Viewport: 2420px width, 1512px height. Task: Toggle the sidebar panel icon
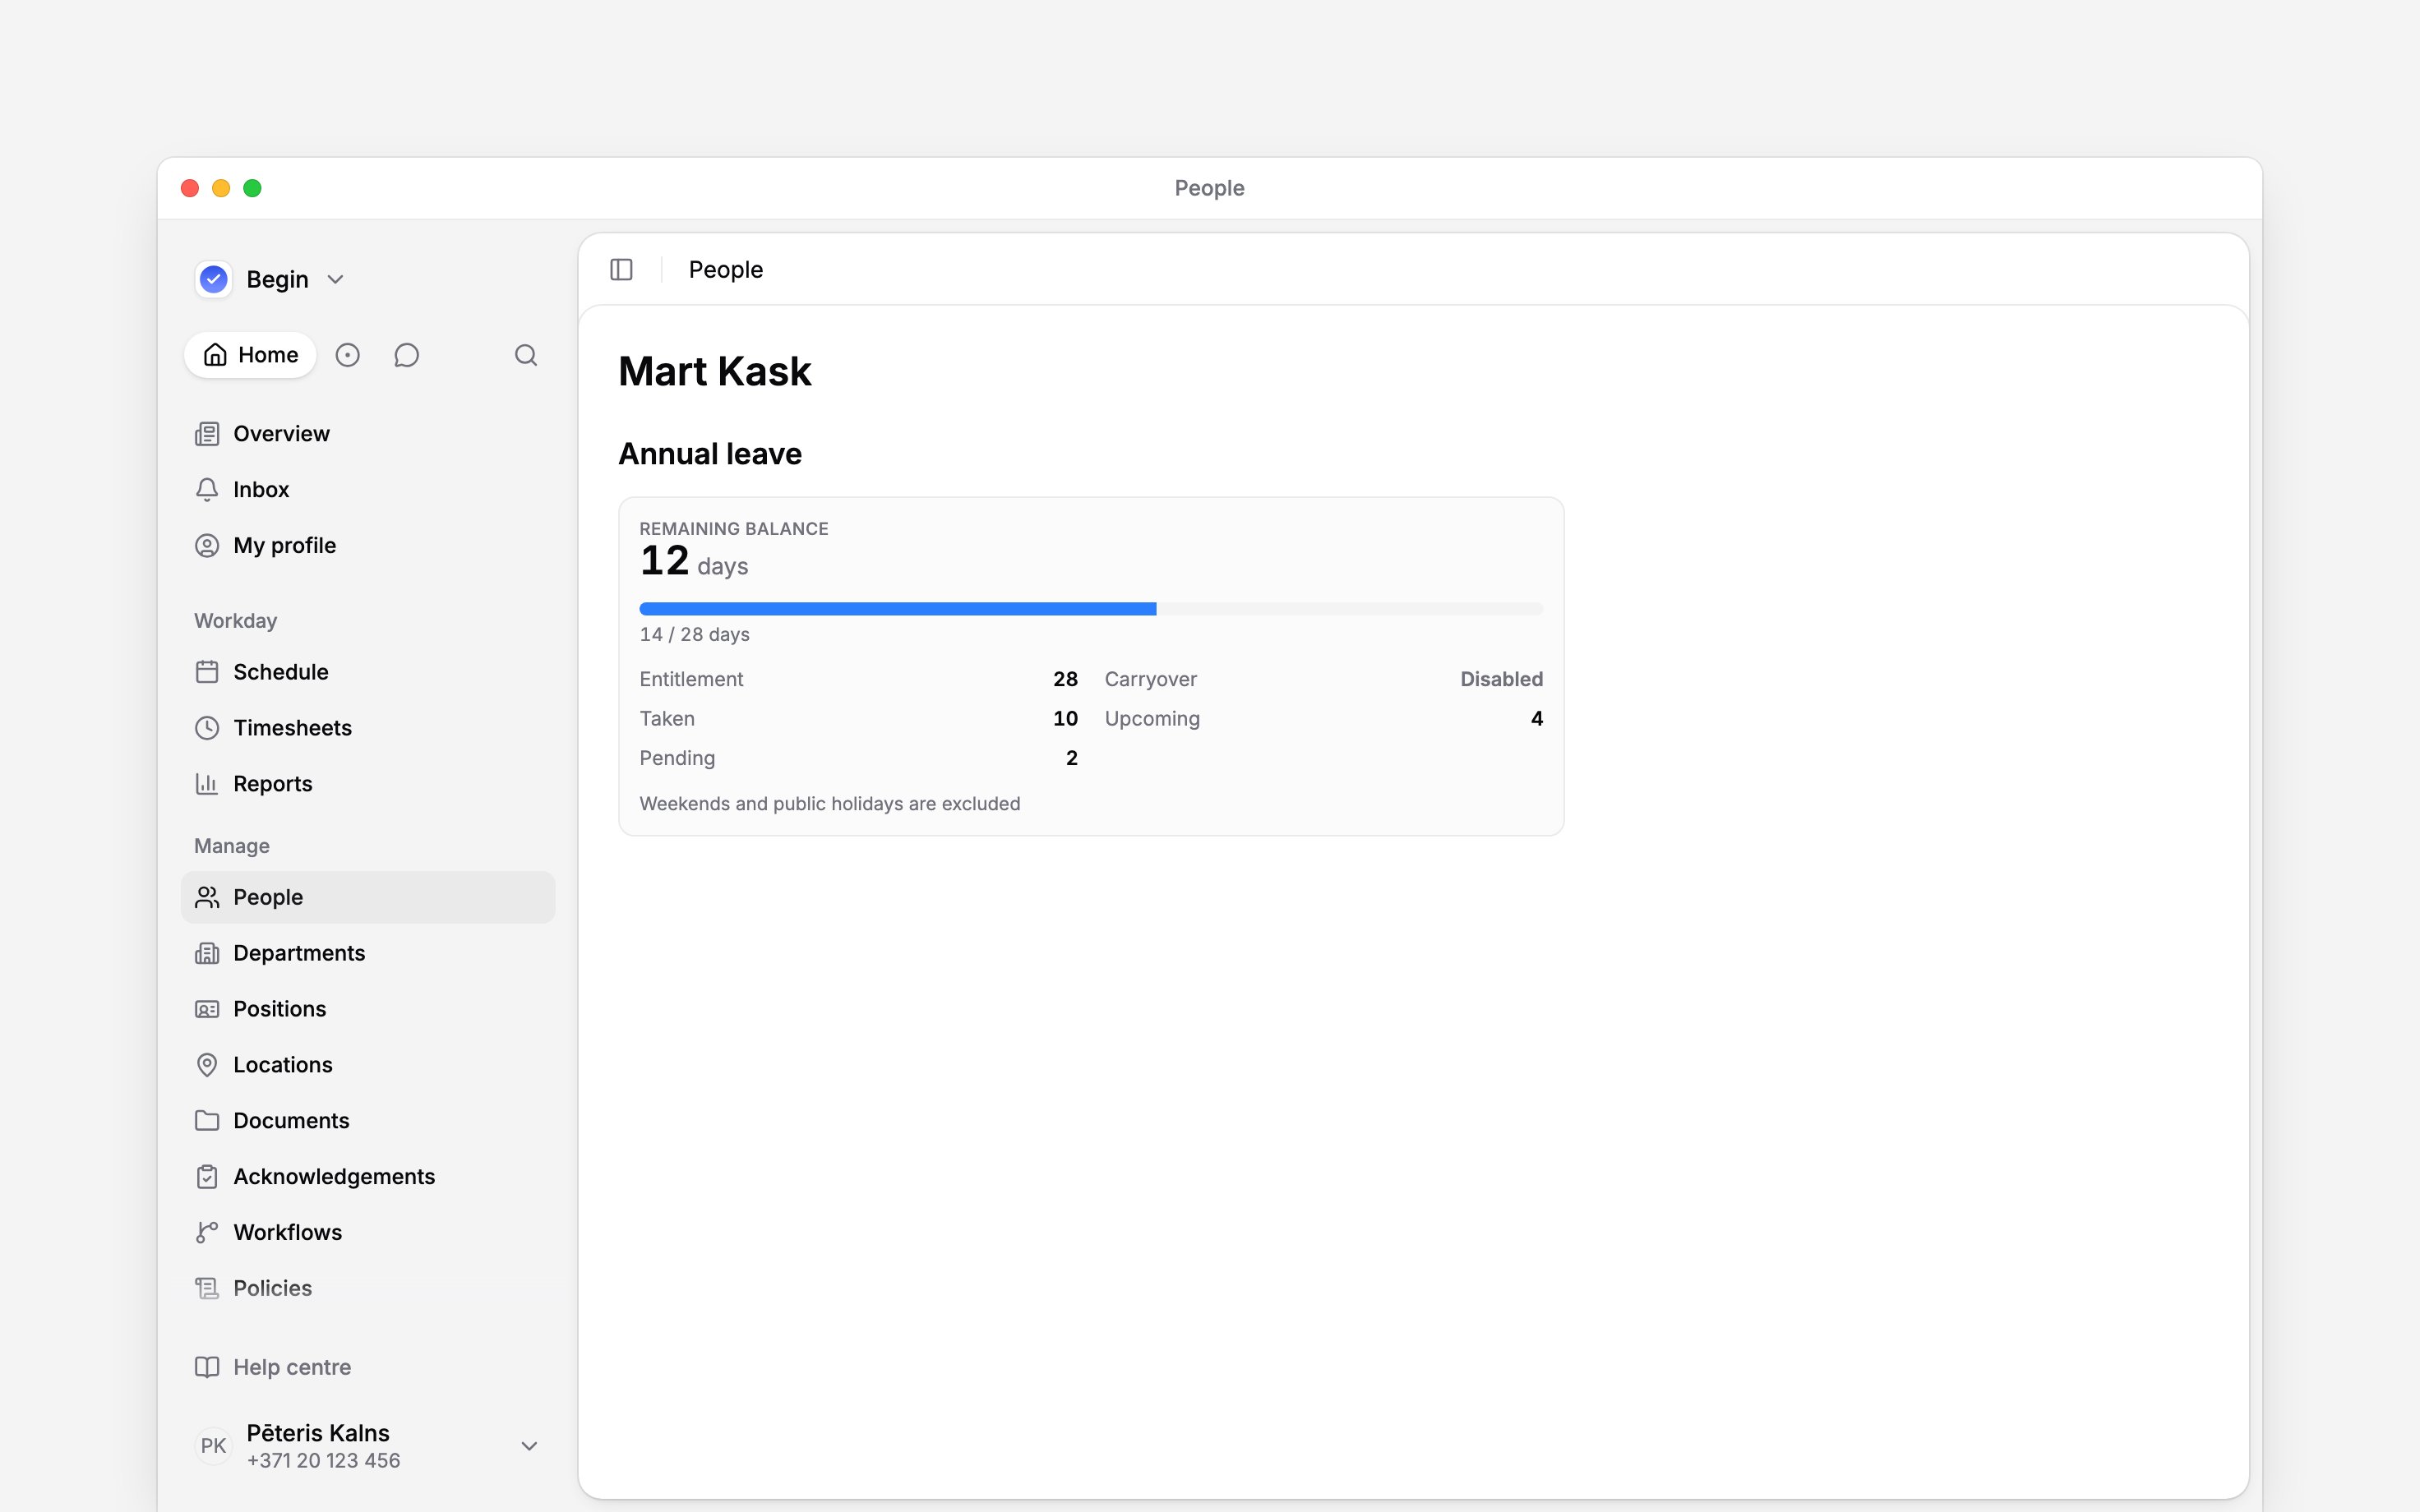(x=621, y=270)
